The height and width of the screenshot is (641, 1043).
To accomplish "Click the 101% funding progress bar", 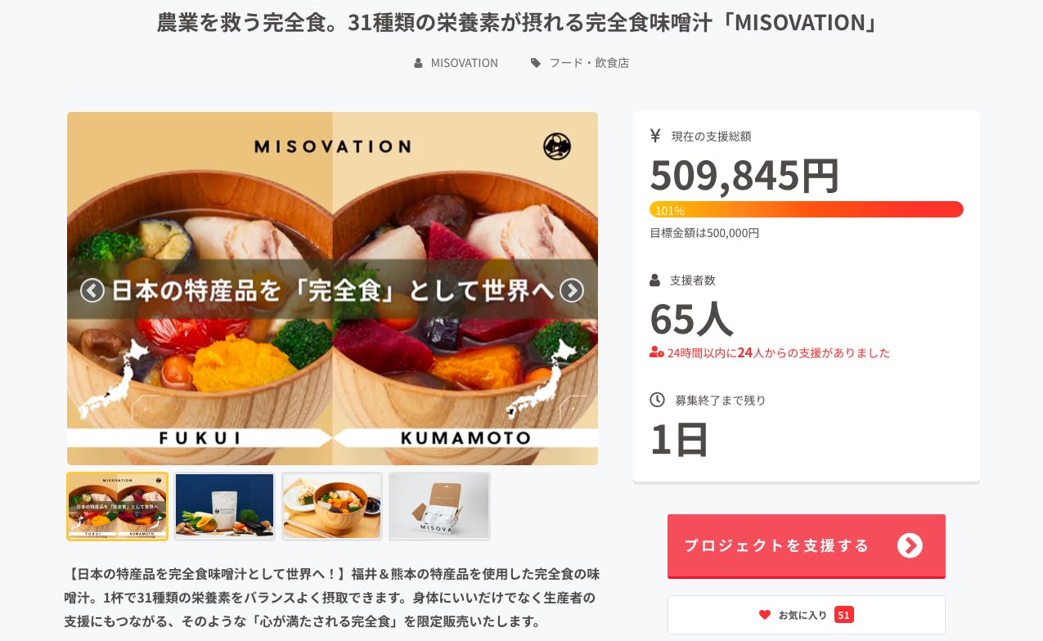I will [806, 209].
